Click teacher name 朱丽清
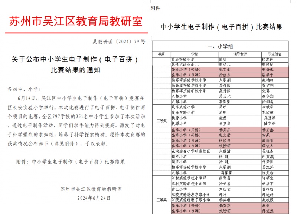Viewport: 297px width, 214px height. 225,151
